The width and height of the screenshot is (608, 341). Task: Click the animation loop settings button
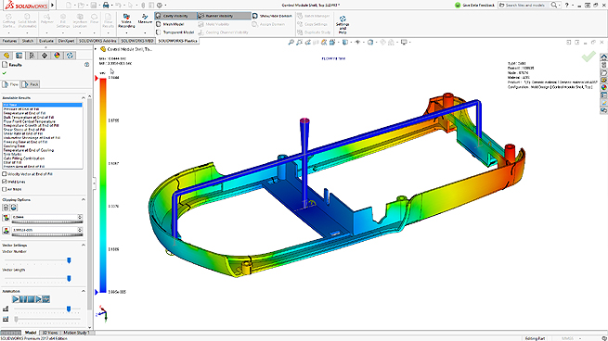click(x=45, y=298)
